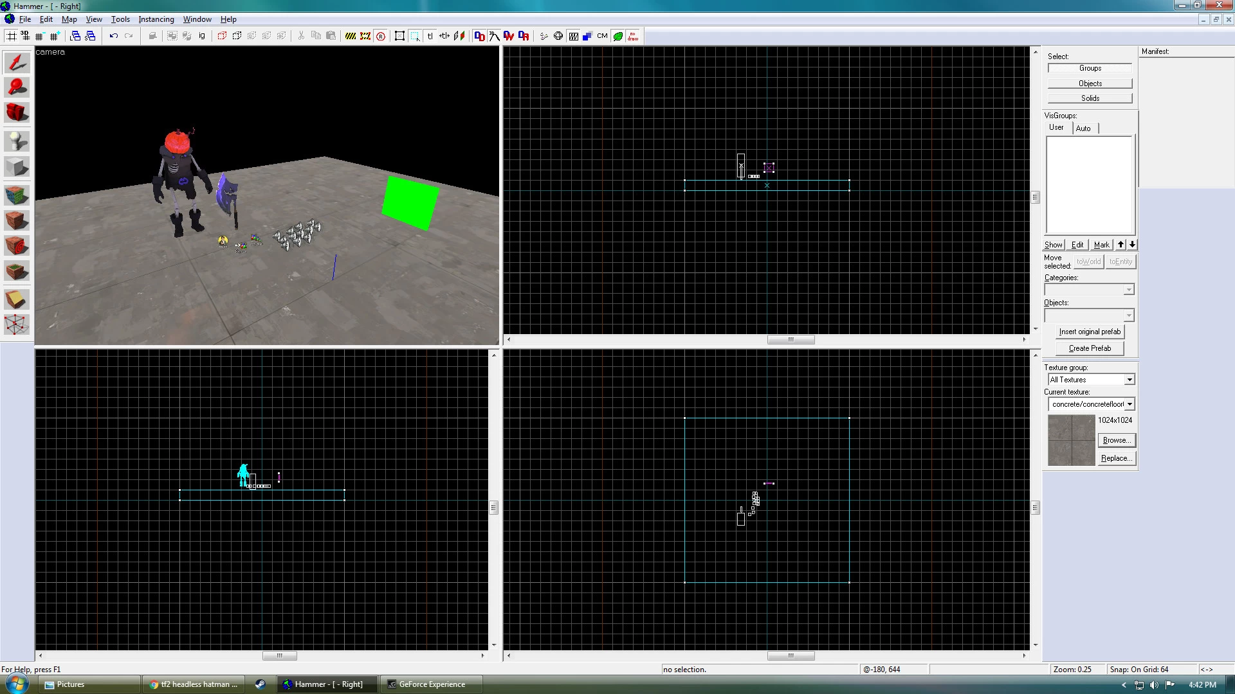Select the Magnify tool
The height and width of the screenshot is (694, 1235).
pyautogui.click(x=17, y=87)
